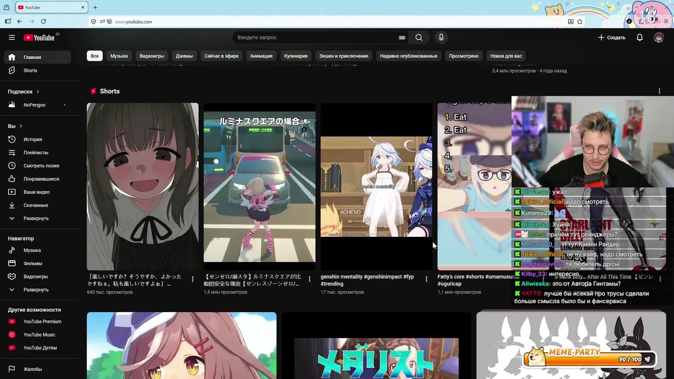Open Видеоигры in Навигатор
The height and width of the screenshot is (379, 674).
[x=37, y=276]
